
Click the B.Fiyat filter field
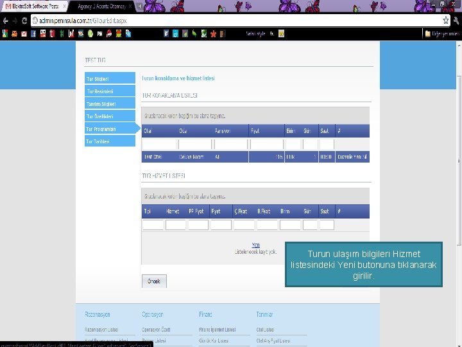pyautogui.click(x=267, y=225)
